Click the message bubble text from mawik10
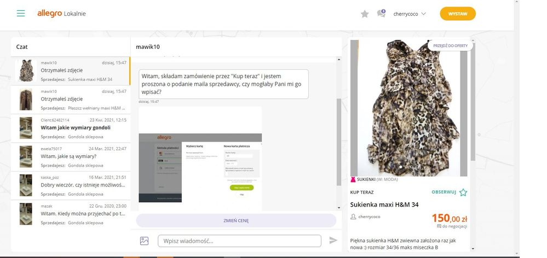 coord(223,84)
